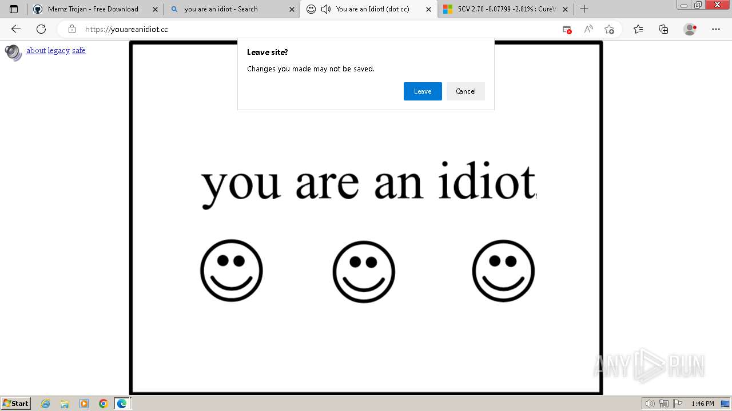Restore down the browser window
732x411 pixels.
click(698, 5)
